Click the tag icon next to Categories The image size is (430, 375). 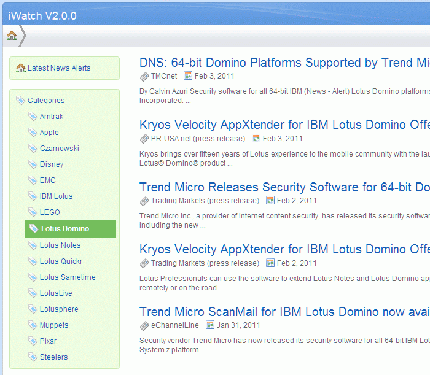click(20, 101)
